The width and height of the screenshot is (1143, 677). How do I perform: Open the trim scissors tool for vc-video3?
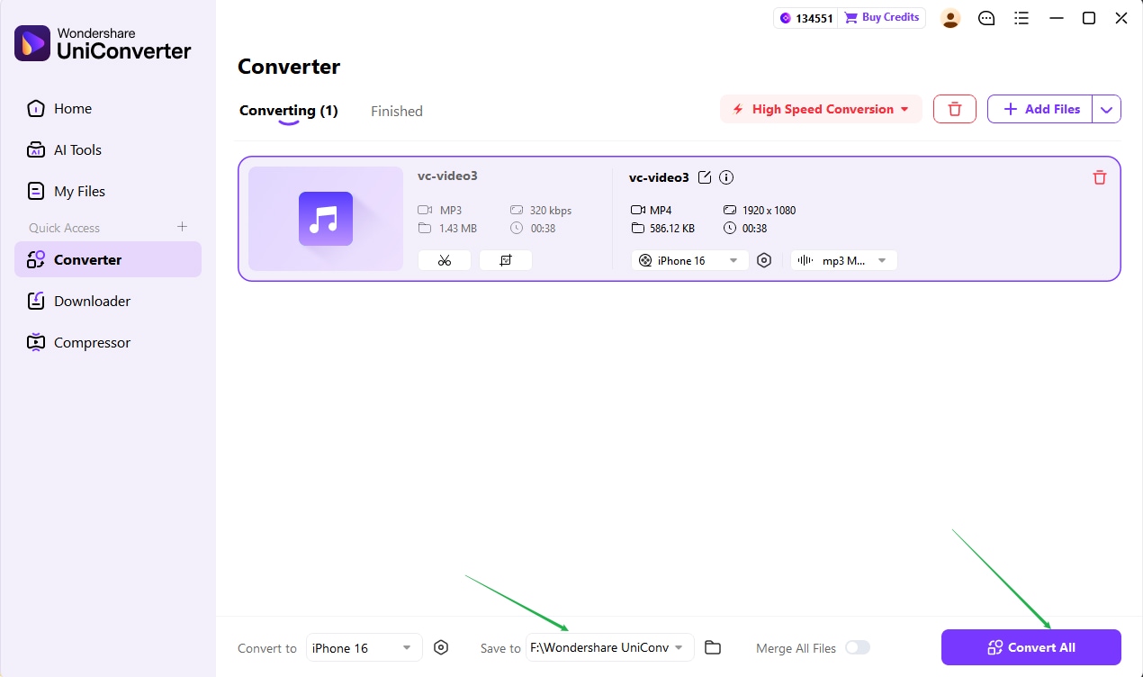point(445,260)
